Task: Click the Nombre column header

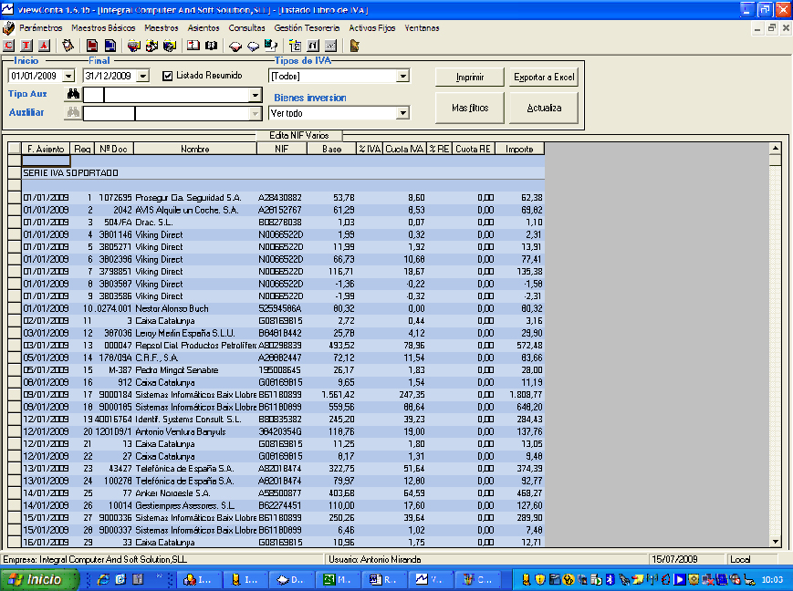Action: pos(195,149)
